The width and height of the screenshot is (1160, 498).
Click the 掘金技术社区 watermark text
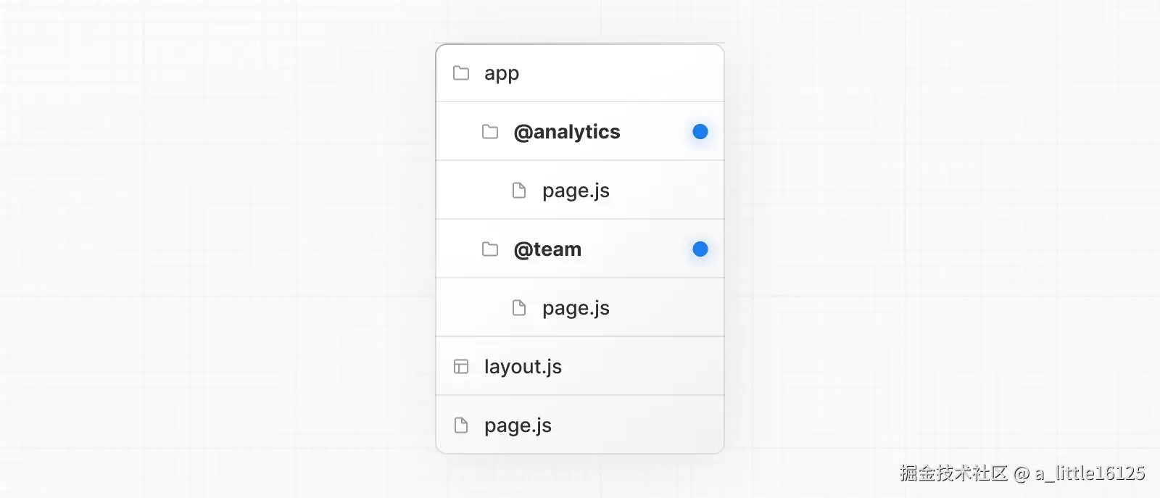(953, 473)
